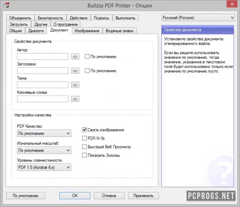Open the PDF Качество dropdown
Screen dimensions: 240x207
pos(44,133)
